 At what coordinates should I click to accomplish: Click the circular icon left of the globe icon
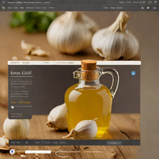(143, 8)
